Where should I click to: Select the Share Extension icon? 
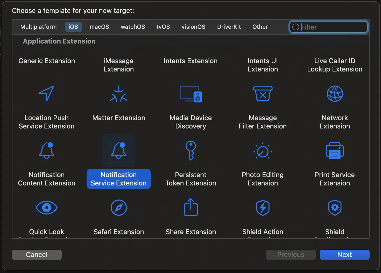coord(191,207)
